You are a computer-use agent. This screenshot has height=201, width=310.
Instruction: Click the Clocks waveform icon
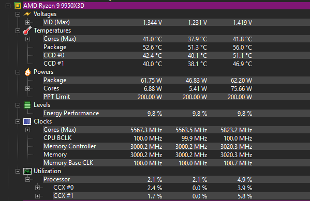[27, 121]
